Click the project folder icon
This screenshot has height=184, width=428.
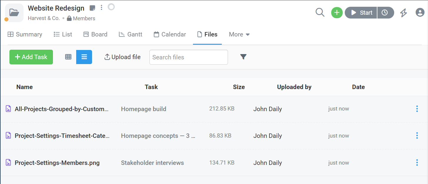(x=14, y=13)
